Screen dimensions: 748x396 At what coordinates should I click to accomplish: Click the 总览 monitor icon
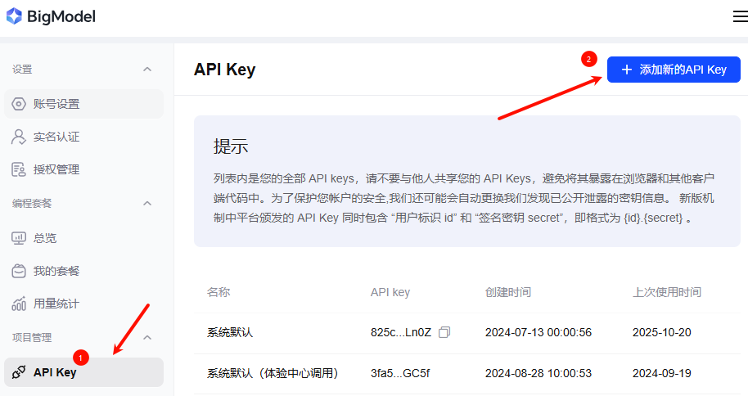click(19, 238)
